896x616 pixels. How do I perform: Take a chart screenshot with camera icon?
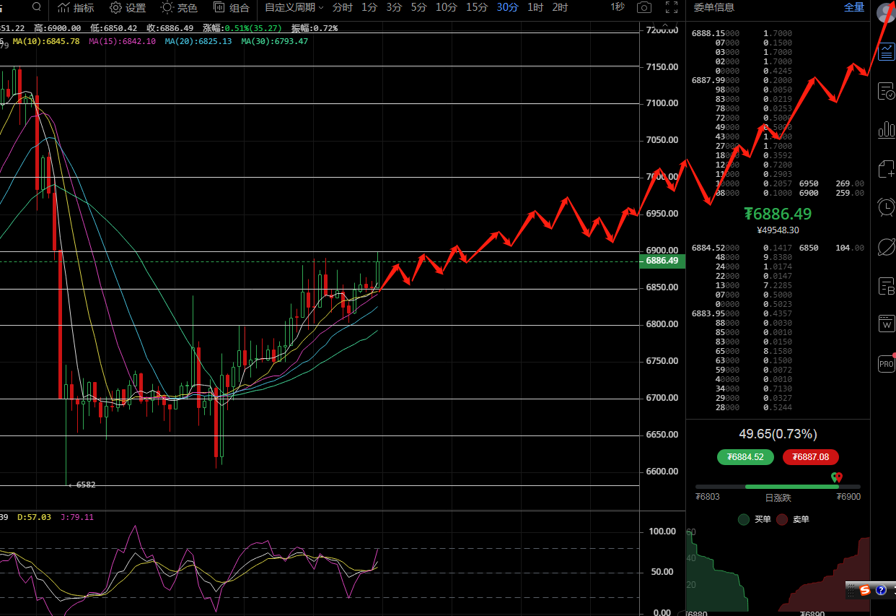[x=644, y=8]
